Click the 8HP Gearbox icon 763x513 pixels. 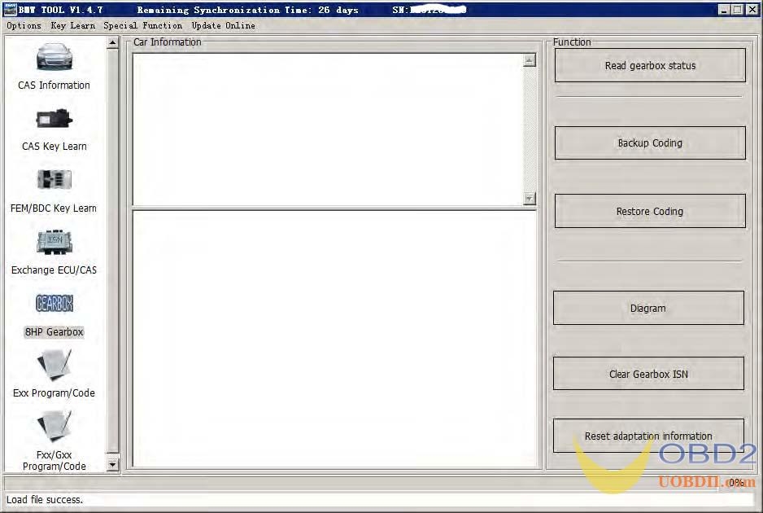[54, 304]
